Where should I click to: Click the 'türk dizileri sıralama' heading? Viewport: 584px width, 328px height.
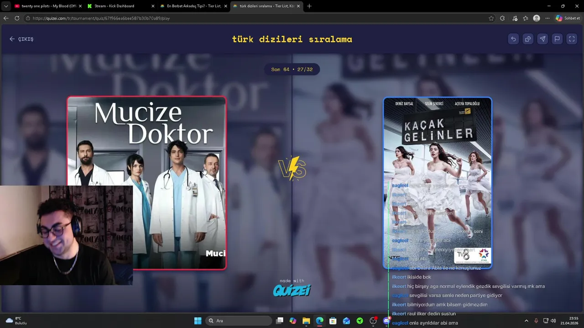click(292, 39)
